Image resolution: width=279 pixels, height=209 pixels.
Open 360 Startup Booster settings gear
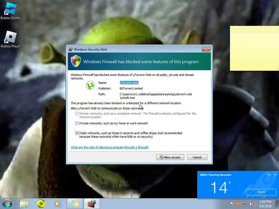pos(269,175)
